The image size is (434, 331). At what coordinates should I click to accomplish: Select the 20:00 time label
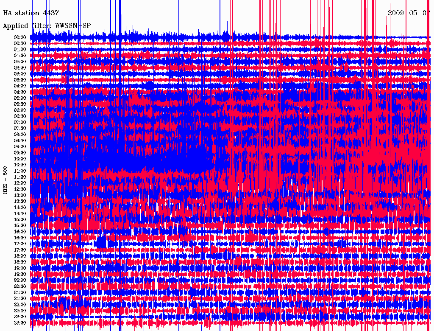20,280
